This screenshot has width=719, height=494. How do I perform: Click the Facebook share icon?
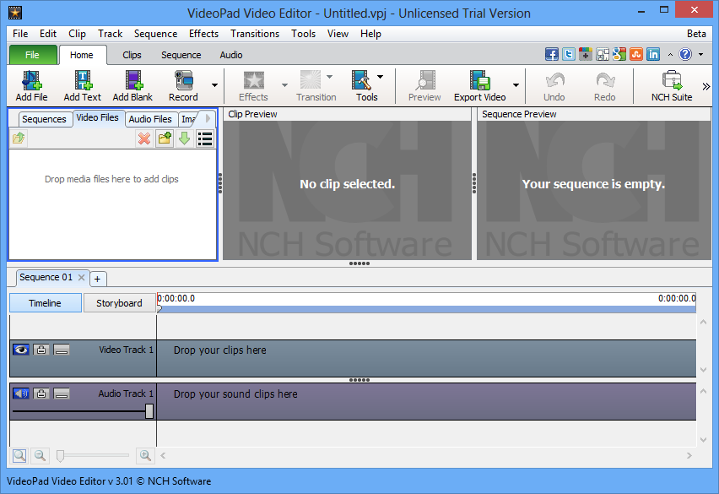[551, 53]
